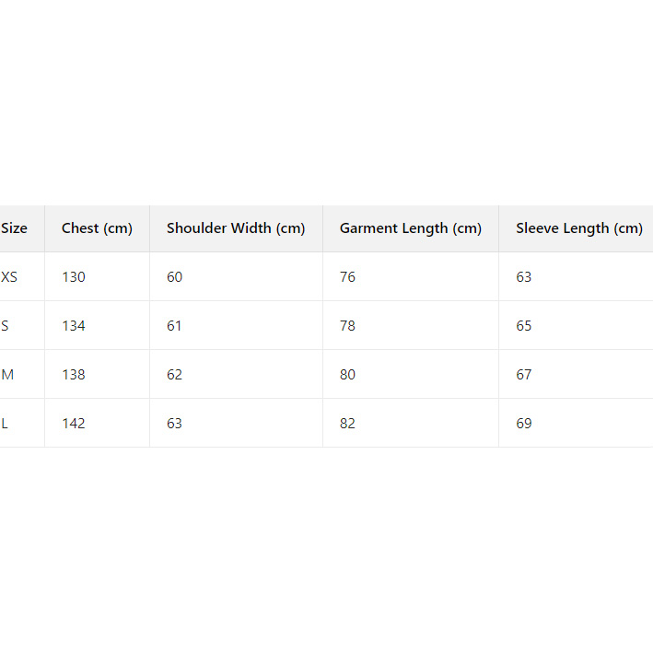This screenshot has height=653, width=653.
Task: Click chest value 142
Action: click(x=74, y=424)
